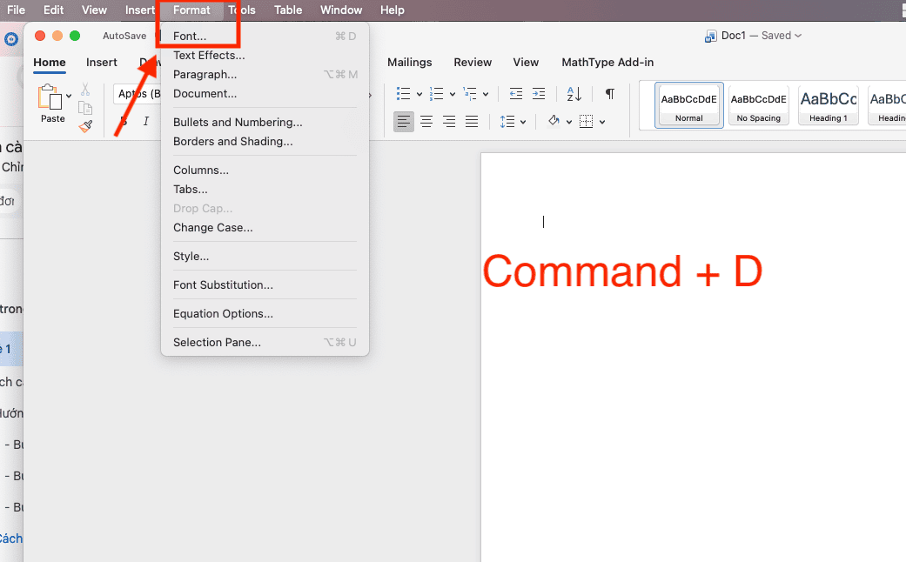906x562 pixels.
Task: Select the No Spacing style
Action: (759, 105)
